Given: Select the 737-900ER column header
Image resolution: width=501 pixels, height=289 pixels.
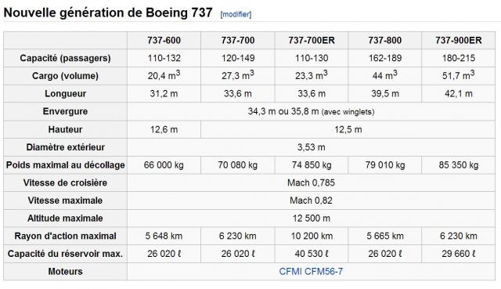Looking at the screenshot, I should point(459,40).
